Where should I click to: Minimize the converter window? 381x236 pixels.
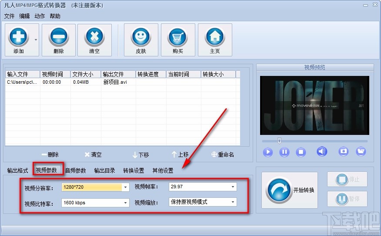tap(366, 5)
